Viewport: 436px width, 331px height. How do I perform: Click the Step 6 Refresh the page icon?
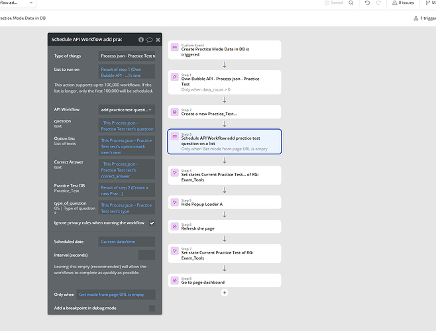[x=175, y=226]
